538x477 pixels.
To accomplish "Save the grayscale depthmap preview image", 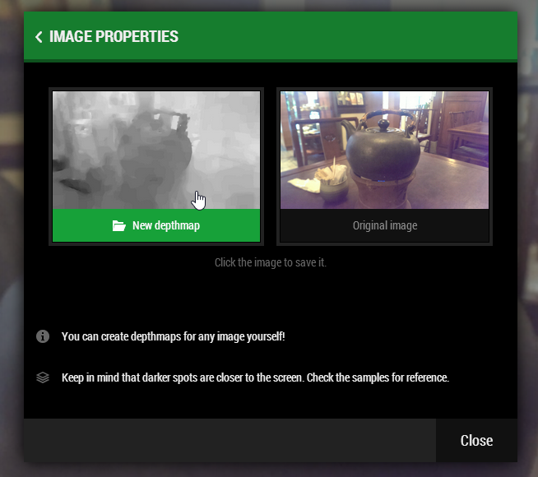I will (156, 150).
